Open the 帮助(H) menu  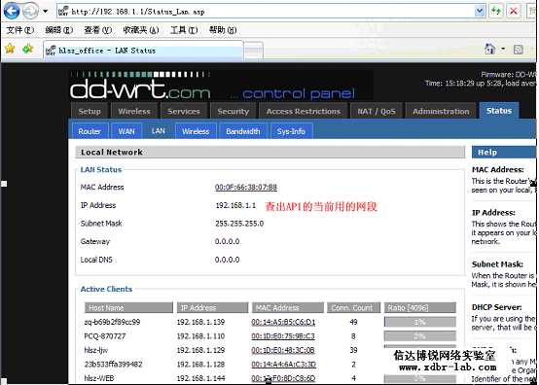(223, 30)
